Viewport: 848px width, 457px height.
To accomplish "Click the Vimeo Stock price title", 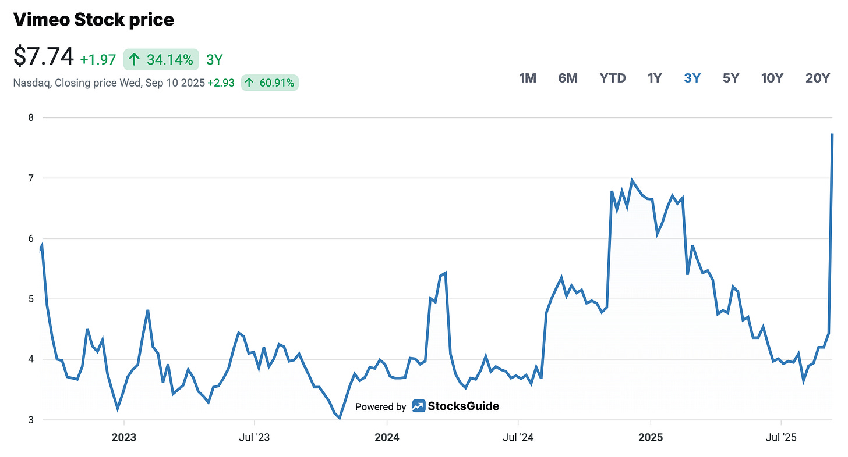I will pos(93,19).
